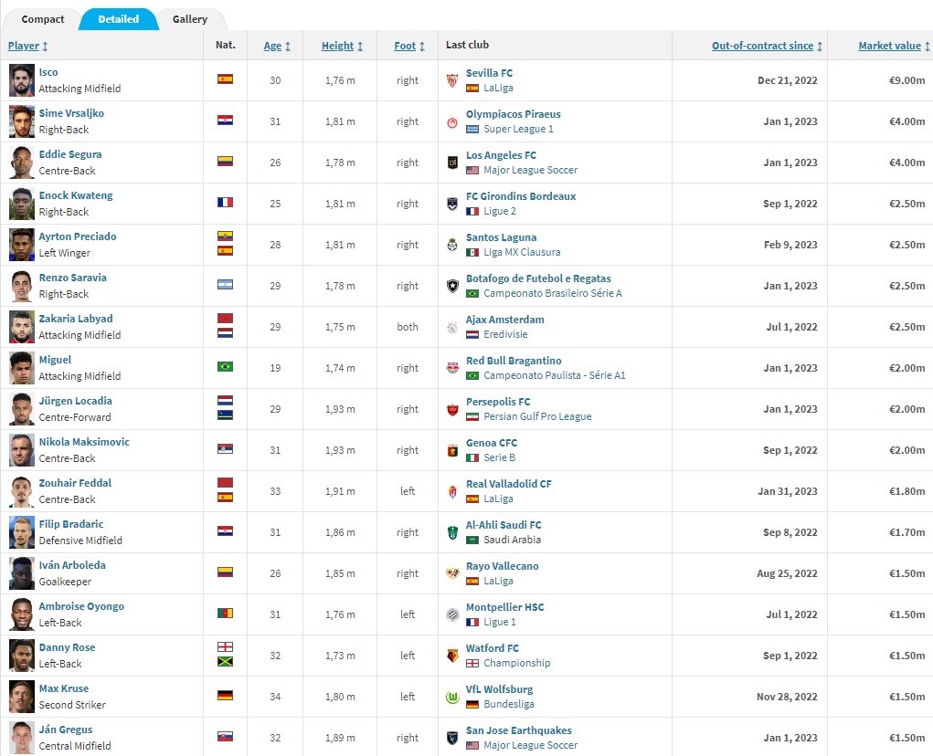Click Spain flag next to Isco
Viewport: 933px width, 756px height.
pyautogui.click(x=225, y=79)
